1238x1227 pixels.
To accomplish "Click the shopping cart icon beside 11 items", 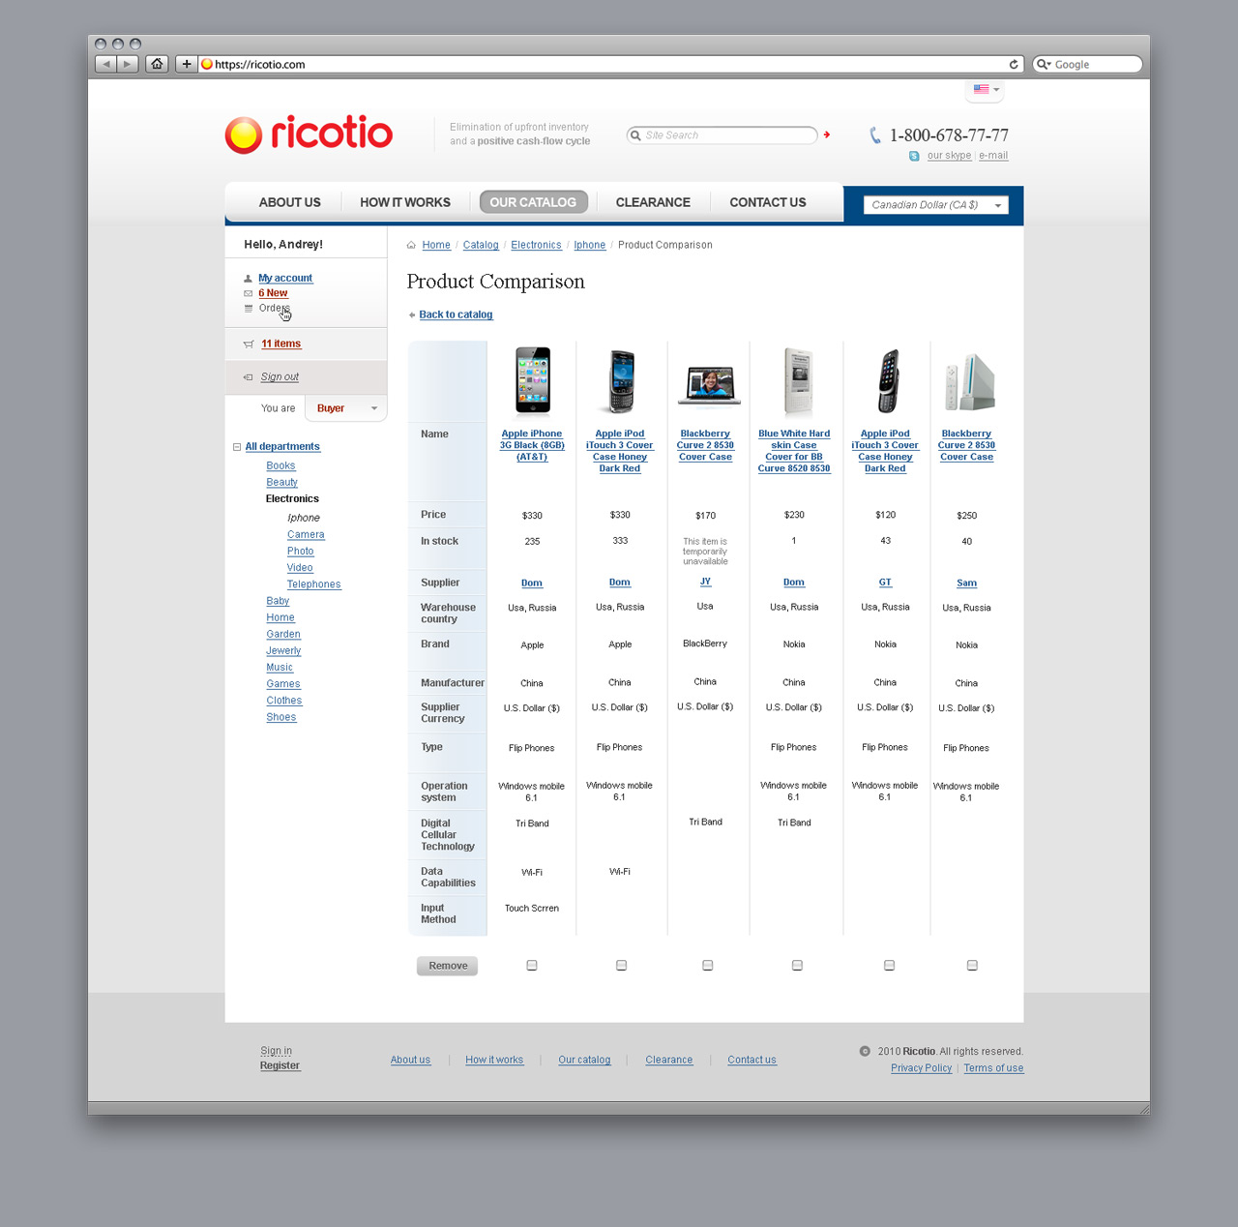I will point(249,344).
